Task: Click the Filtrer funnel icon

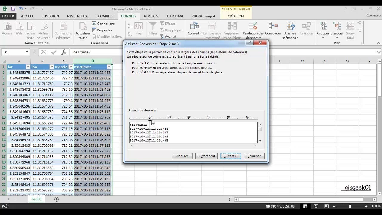Action: (x=153, y=29)
